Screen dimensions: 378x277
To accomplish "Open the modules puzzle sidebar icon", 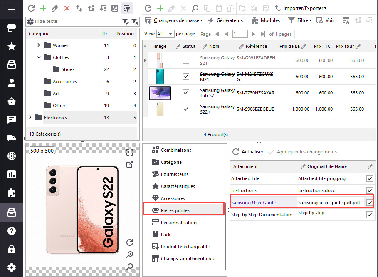I will pyautogui.click(x=11, y=193).
